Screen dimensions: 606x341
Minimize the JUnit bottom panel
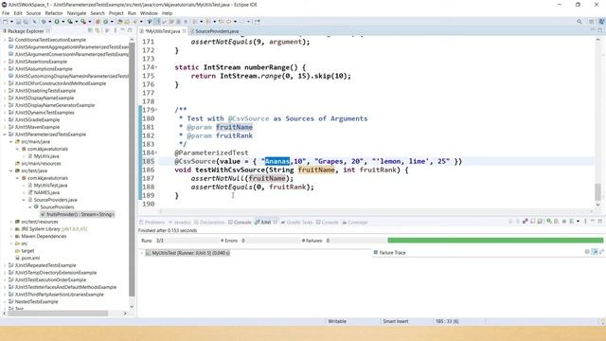pyautogui.click(x=593, y=221)
